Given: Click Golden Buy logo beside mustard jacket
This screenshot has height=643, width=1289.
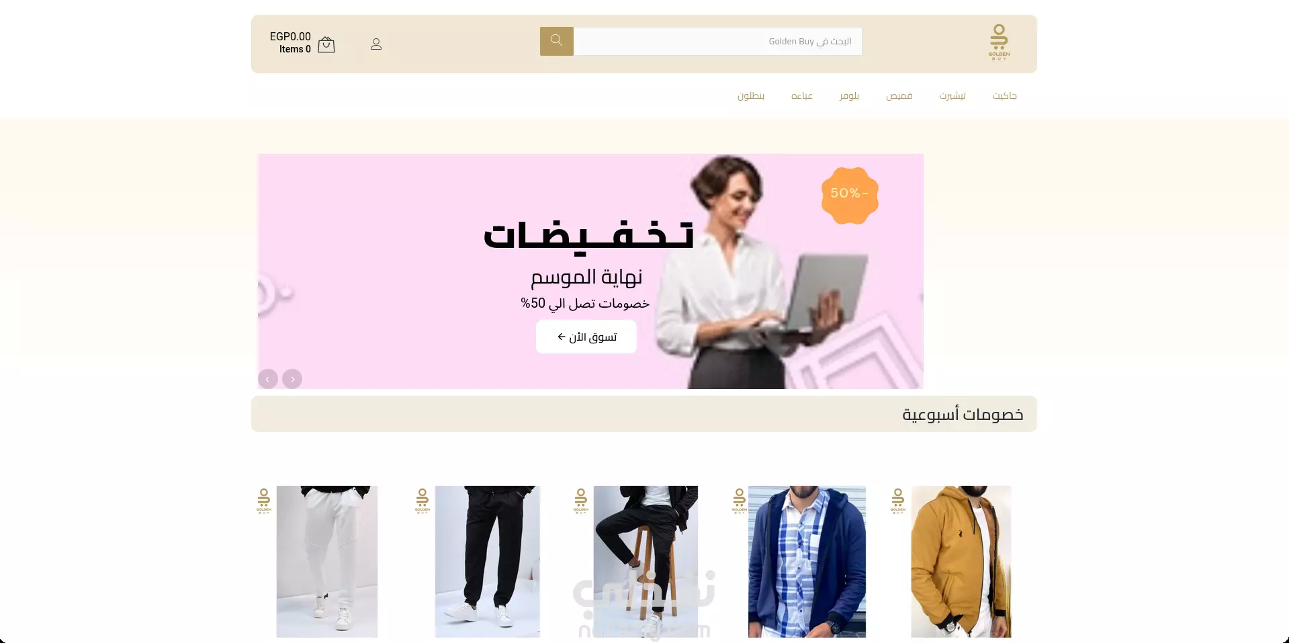Looking at the screenshot, I should [897, 501].
